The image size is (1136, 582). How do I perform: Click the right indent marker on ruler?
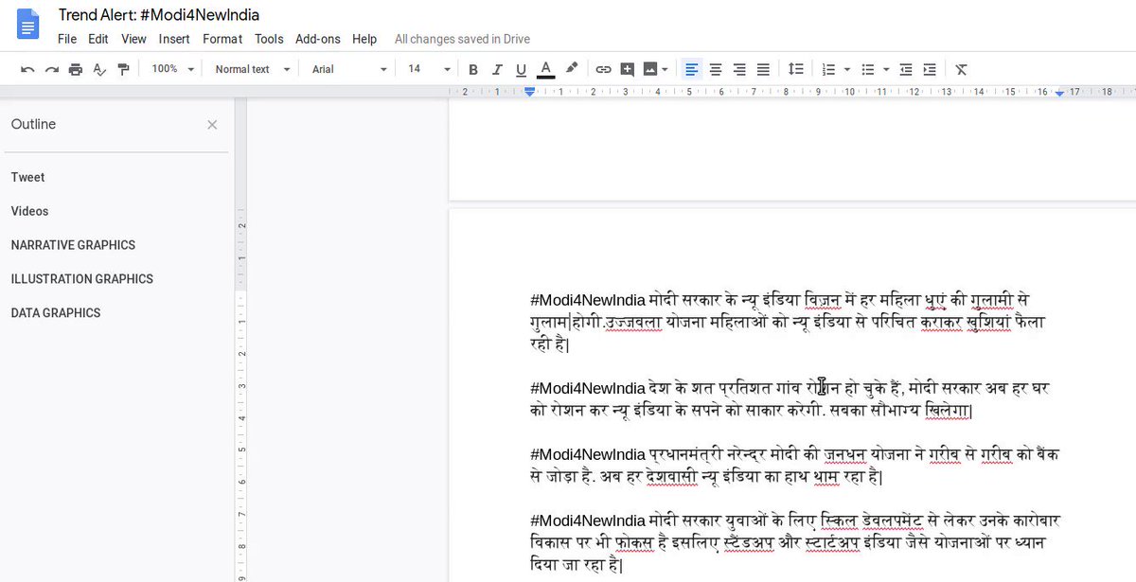click(1060, 92)
